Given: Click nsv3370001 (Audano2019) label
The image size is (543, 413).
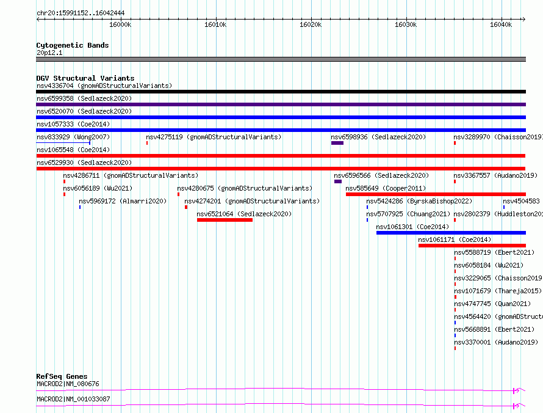Looking at the screenshot, I should tap(496, 342).
